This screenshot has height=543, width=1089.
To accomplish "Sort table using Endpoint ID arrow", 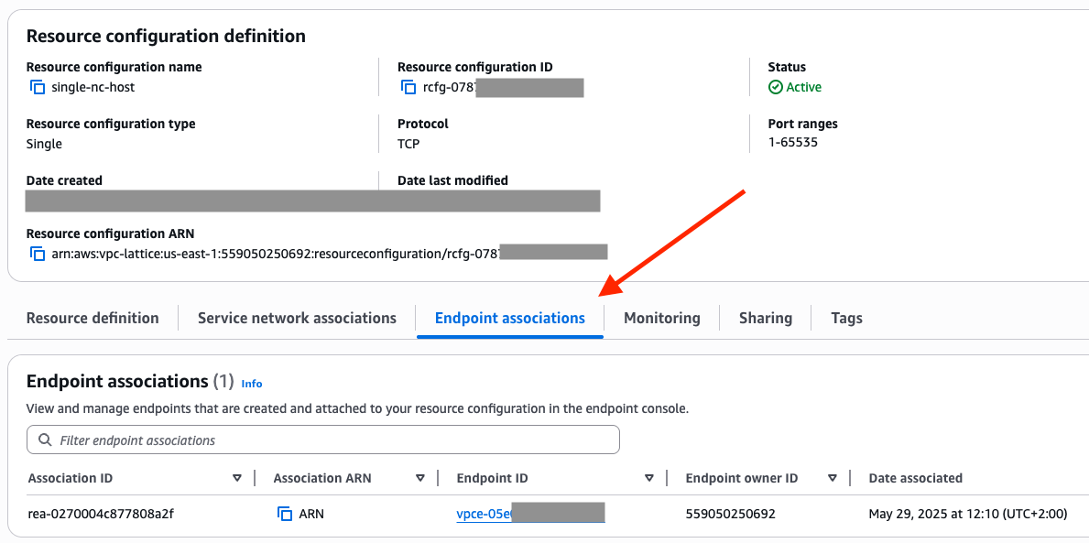I will [649, 478].
